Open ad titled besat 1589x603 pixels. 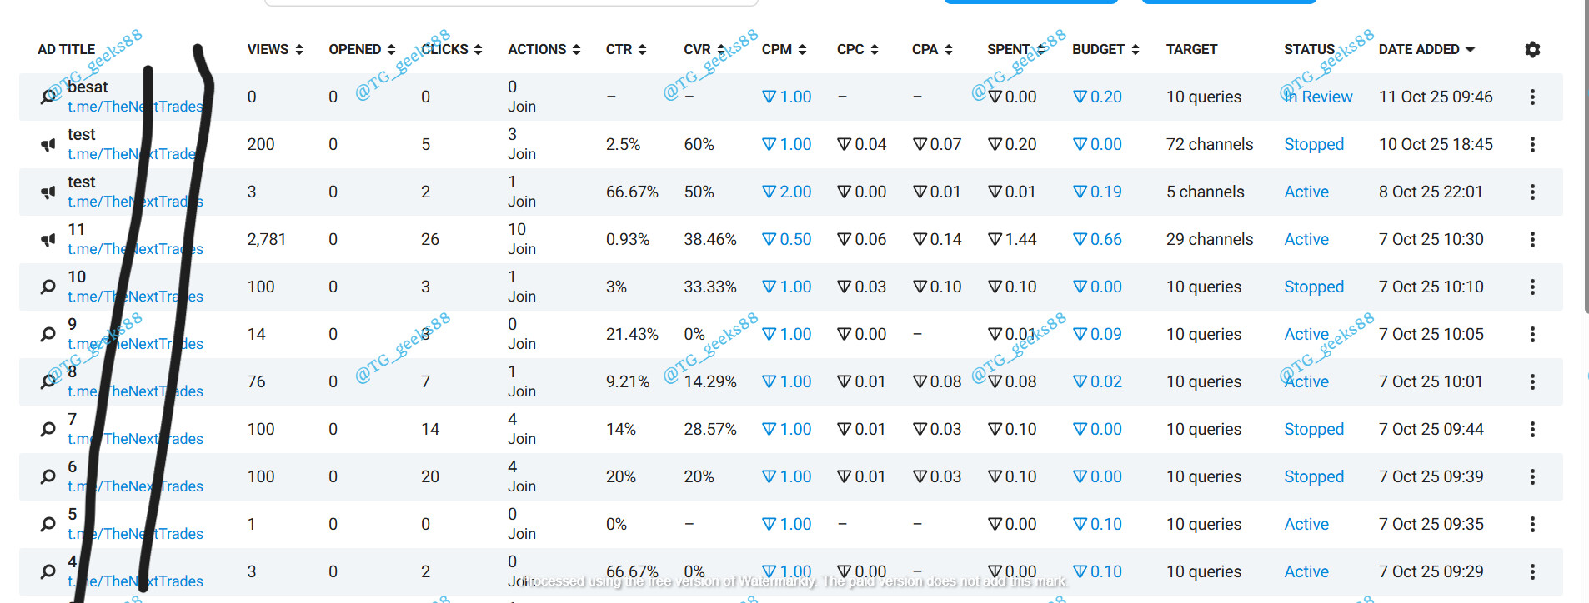pos(88,87)
